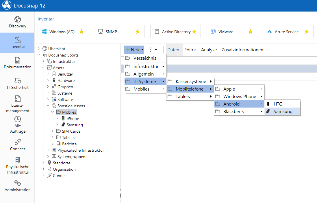Click the Inventar heading link
Image resolution: width=317 pixels, height=203 pixels.
46,19
